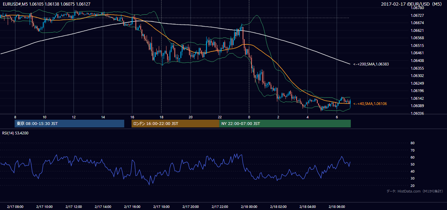This screenshot has width=447, height=210.
Task: Click the 2/17 20:00 time axis label
Action: [191, 206]
